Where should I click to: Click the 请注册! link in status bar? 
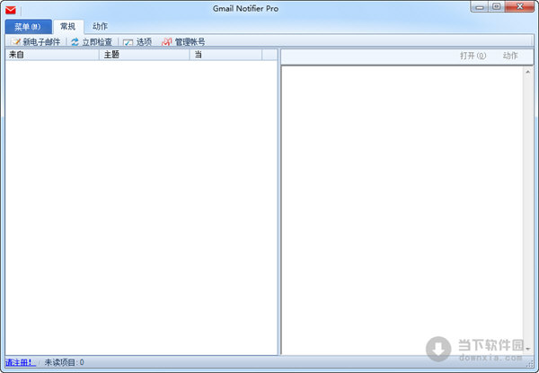coord(20,362)
